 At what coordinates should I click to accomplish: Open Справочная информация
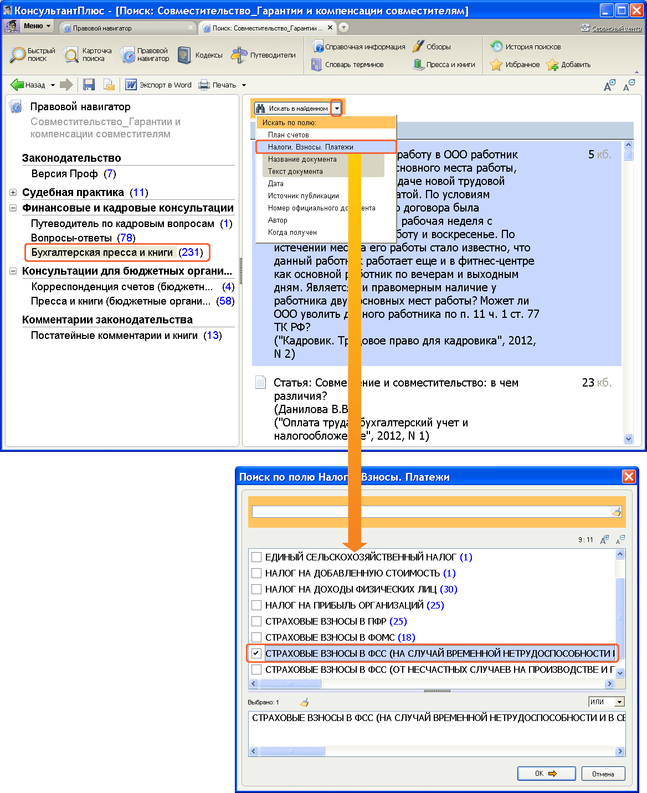[358, 47]
